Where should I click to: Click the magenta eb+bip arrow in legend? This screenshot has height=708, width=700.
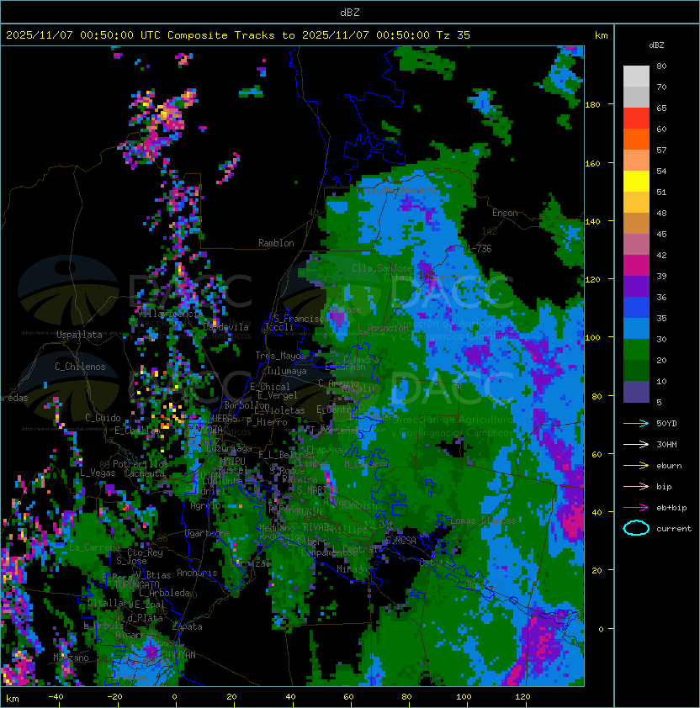(x=636, y=508)
